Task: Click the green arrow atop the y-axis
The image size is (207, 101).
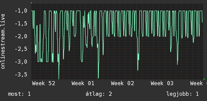Action: [x=31, y=3]
